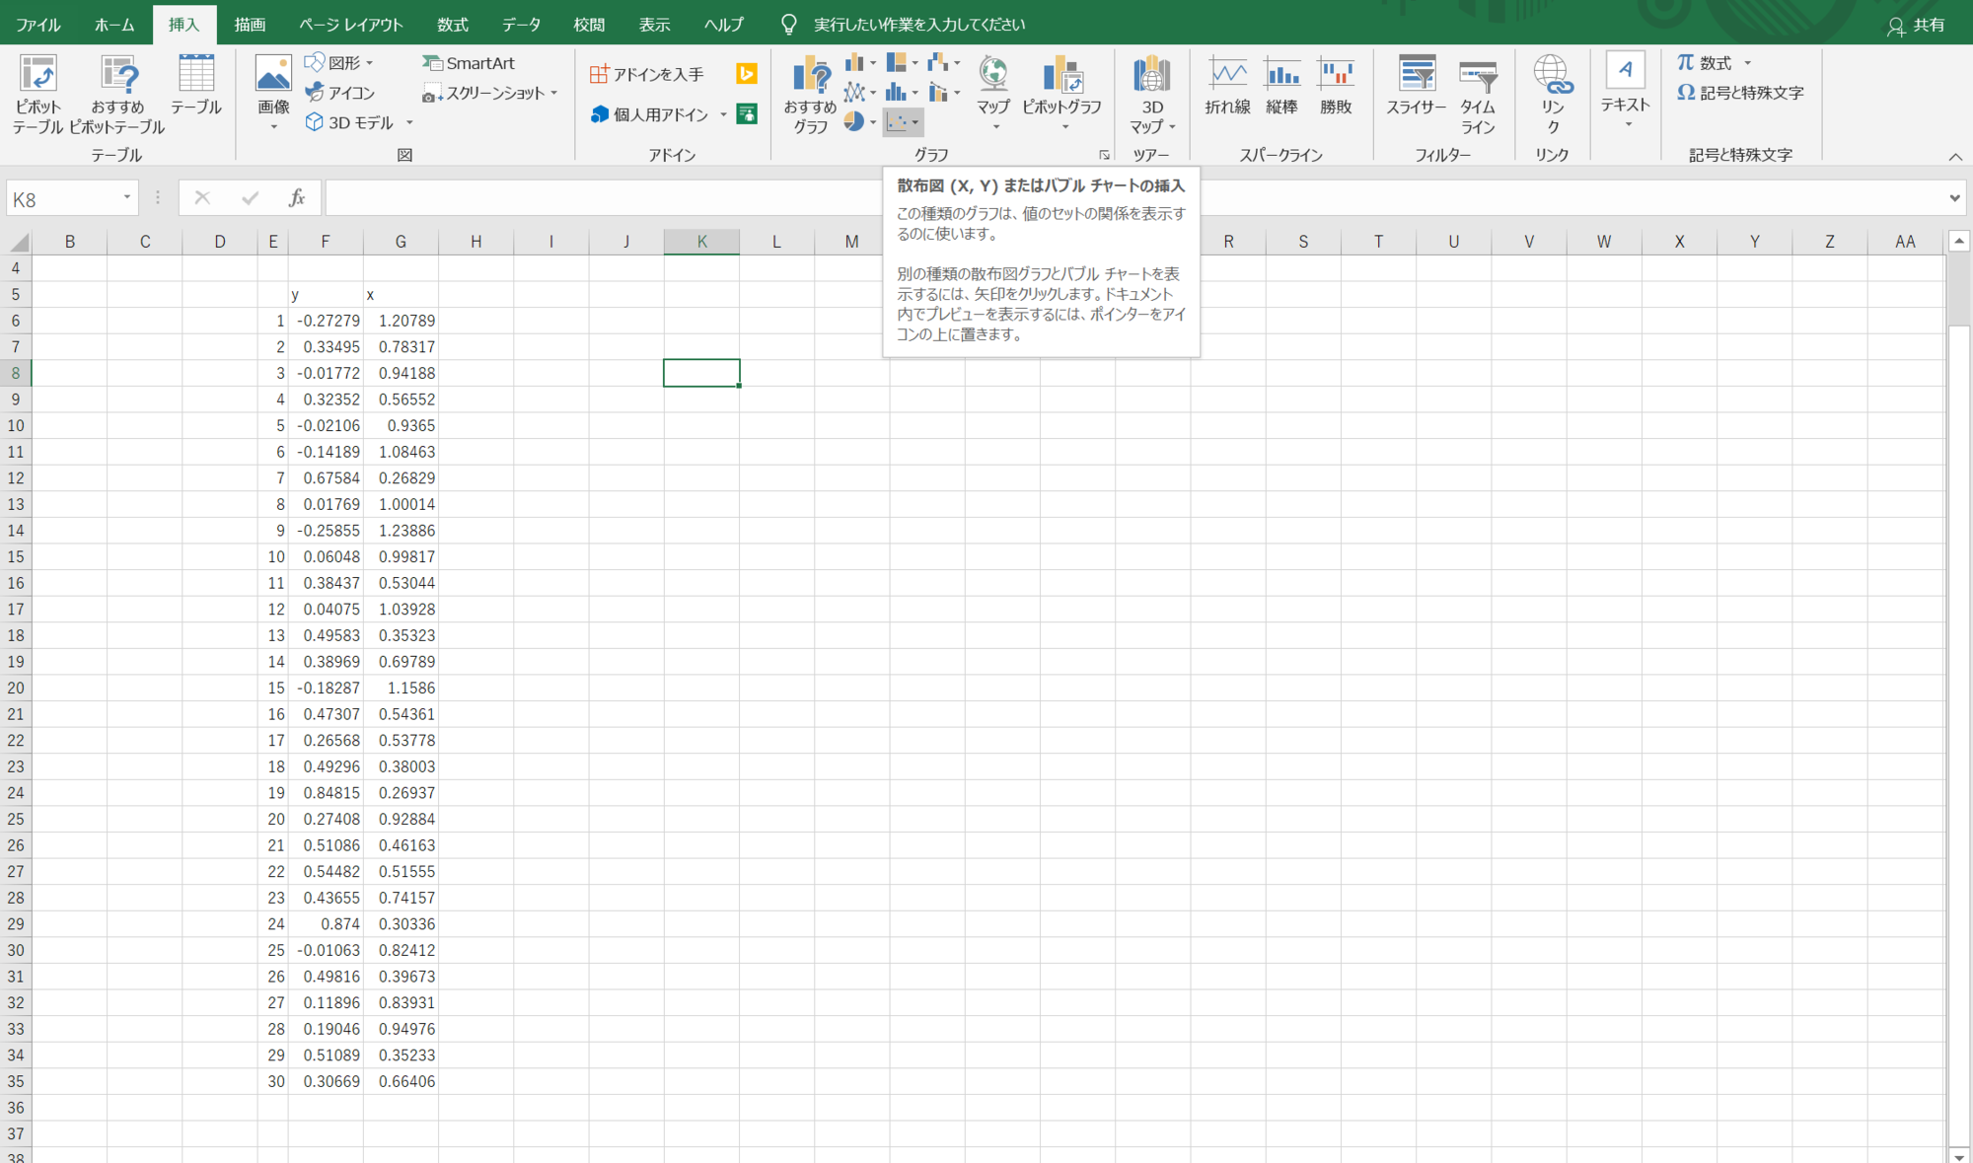Collapse the ribbon with the chevron
This screenshot has height=1163, width=1973.
tap(1955, 157)
